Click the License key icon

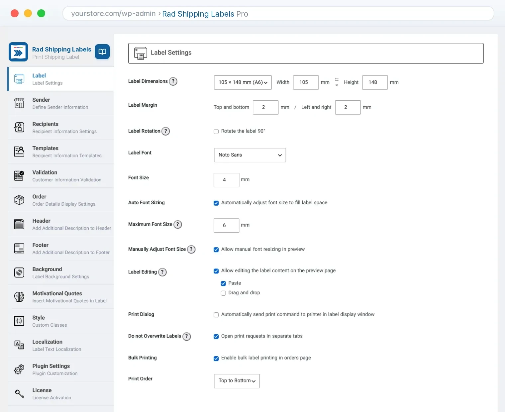point(19,393)
